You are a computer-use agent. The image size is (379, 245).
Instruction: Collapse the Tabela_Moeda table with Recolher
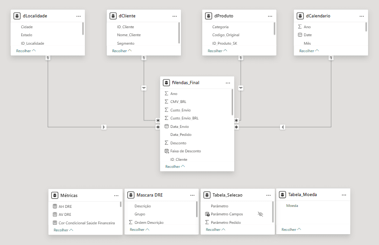[291, 229]
